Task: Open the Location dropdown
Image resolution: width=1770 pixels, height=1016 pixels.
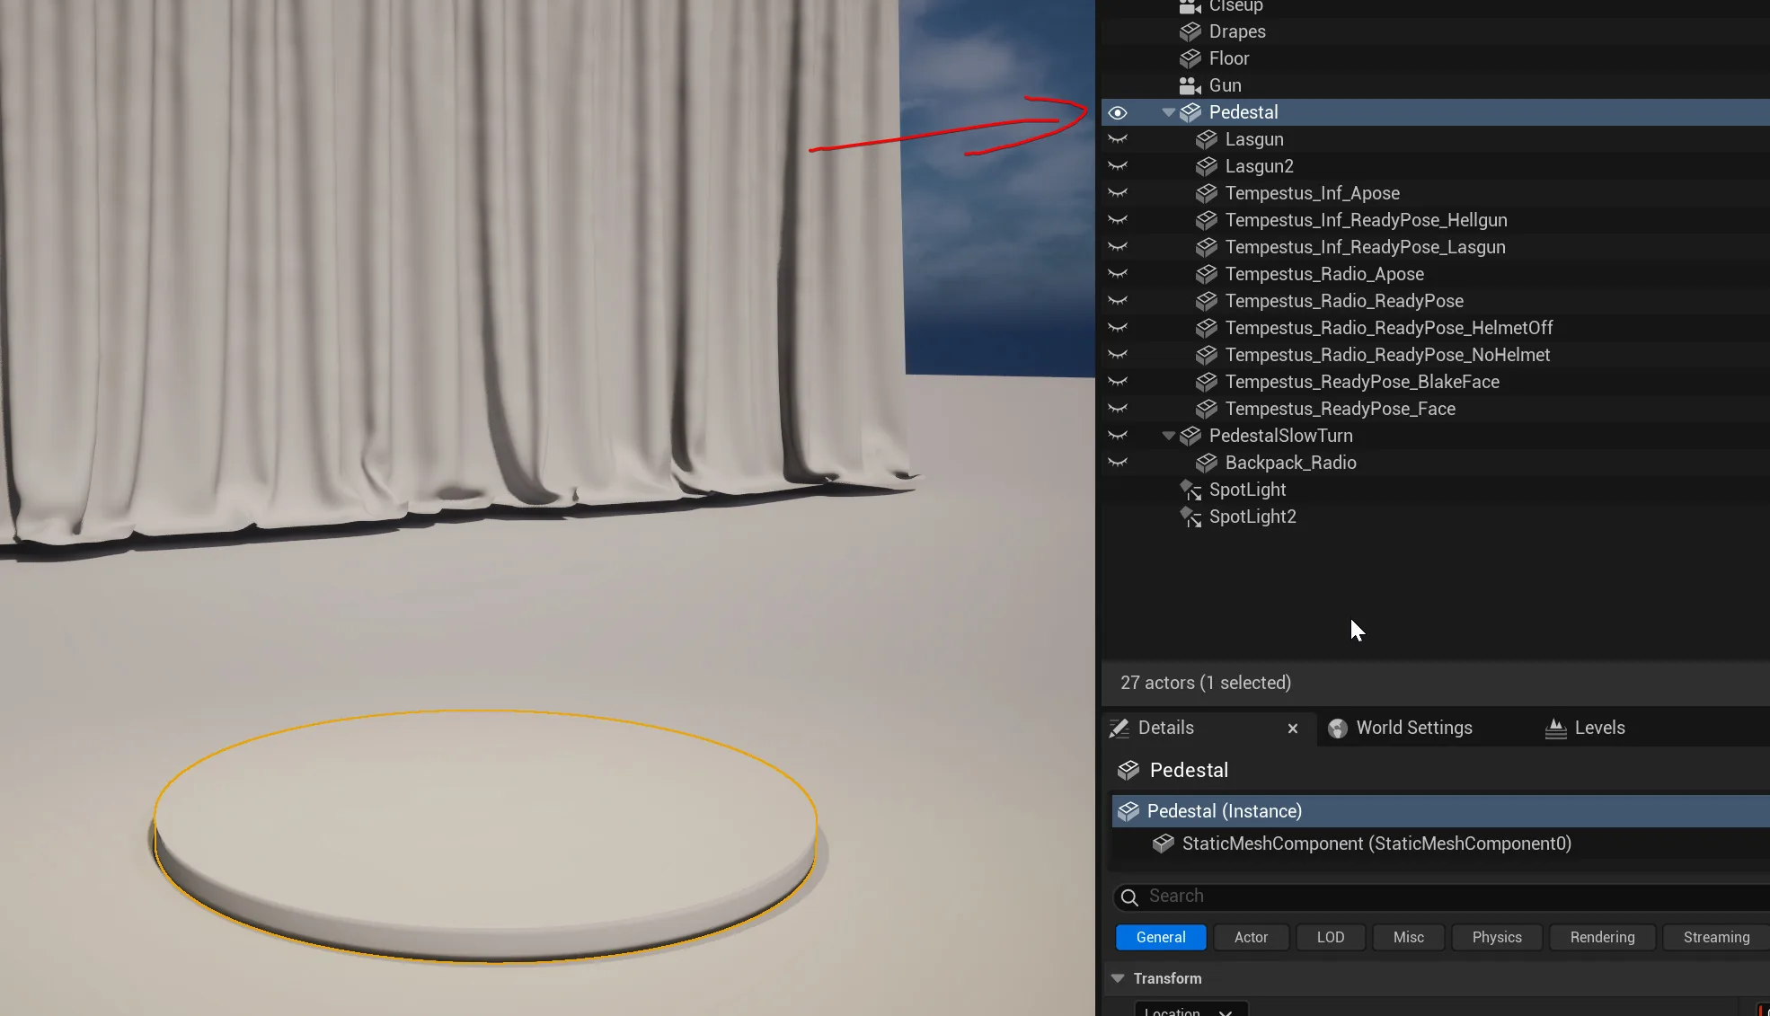Action: coord(1190,1010)
